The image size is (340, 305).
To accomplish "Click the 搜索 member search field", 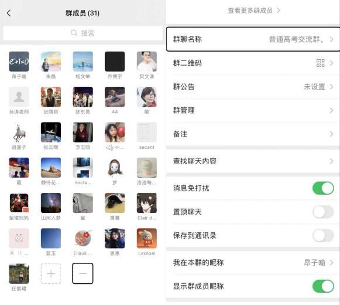I will click(x=83, y=33).
